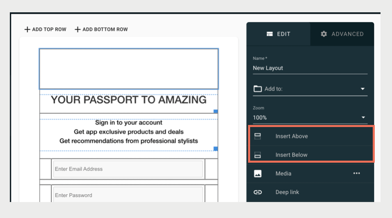This screenshot has width=392, height=218.
Task: Choose Insert Below option
Action: pyautogui.click(x=311, y=155)
